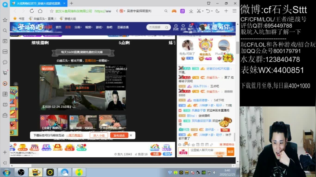Image resolution: width=316 pixels, height=177 pixels.
Task: Go to the 首页 nav item
Action: point(58,27)
